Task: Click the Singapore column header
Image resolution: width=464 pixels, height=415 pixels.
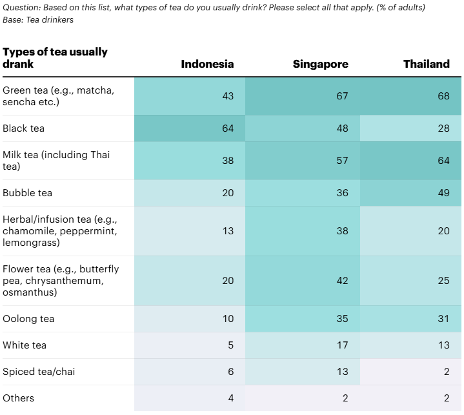Action: [320, 64]
